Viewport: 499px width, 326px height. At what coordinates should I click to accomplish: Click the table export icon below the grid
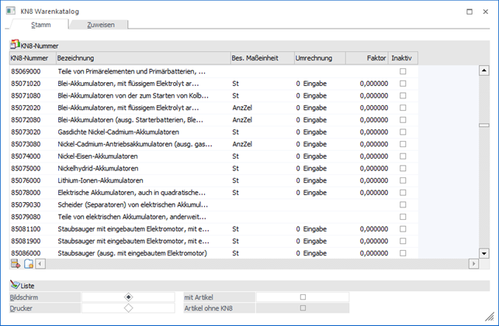[x=16, y=264]
